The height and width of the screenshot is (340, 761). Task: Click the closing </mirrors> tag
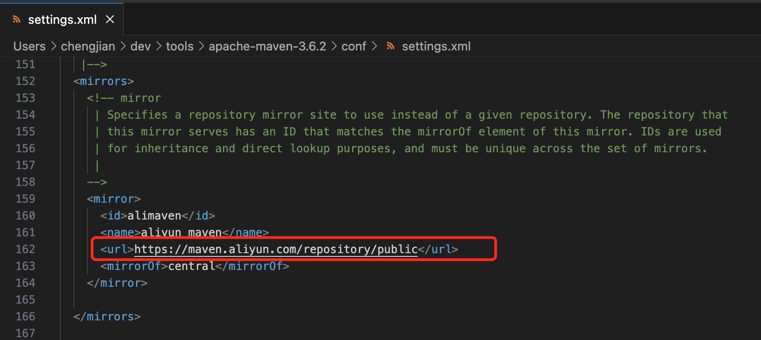tap(107, 316)
